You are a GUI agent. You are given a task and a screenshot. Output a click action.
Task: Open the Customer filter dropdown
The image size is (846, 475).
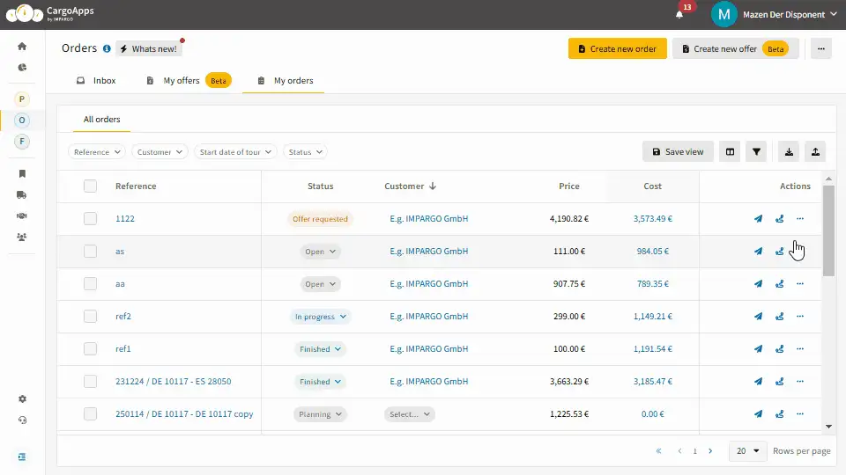pyautogui.click(x=160, y=152)
